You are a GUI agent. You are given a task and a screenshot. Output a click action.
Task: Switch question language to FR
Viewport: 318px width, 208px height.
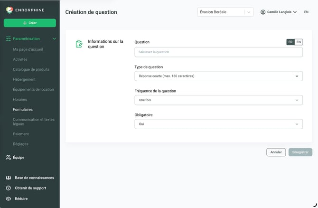pos(290,42)
